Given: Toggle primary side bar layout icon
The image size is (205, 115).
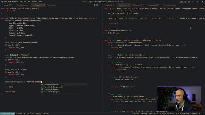Looking at the screenshot, I should pyautogui.click(x=181, y=2).
